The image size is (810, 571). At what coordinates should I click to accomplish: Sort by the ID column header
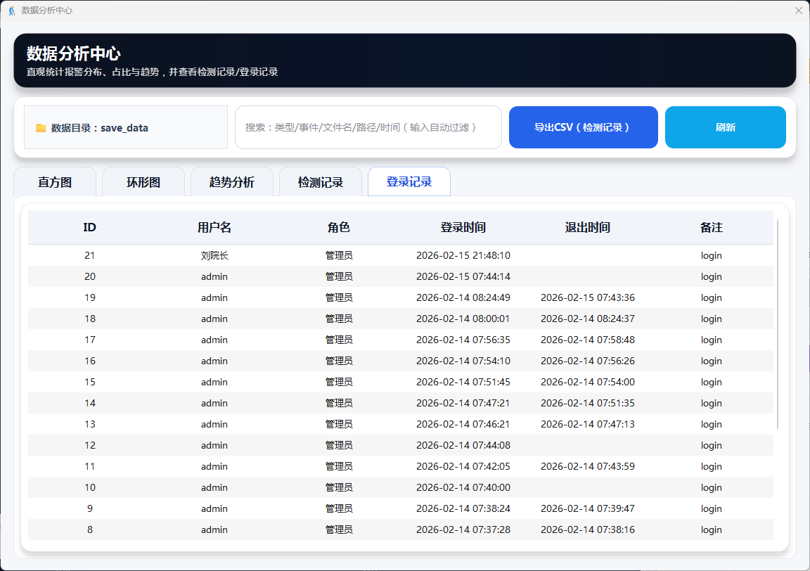tap(89, 228)
